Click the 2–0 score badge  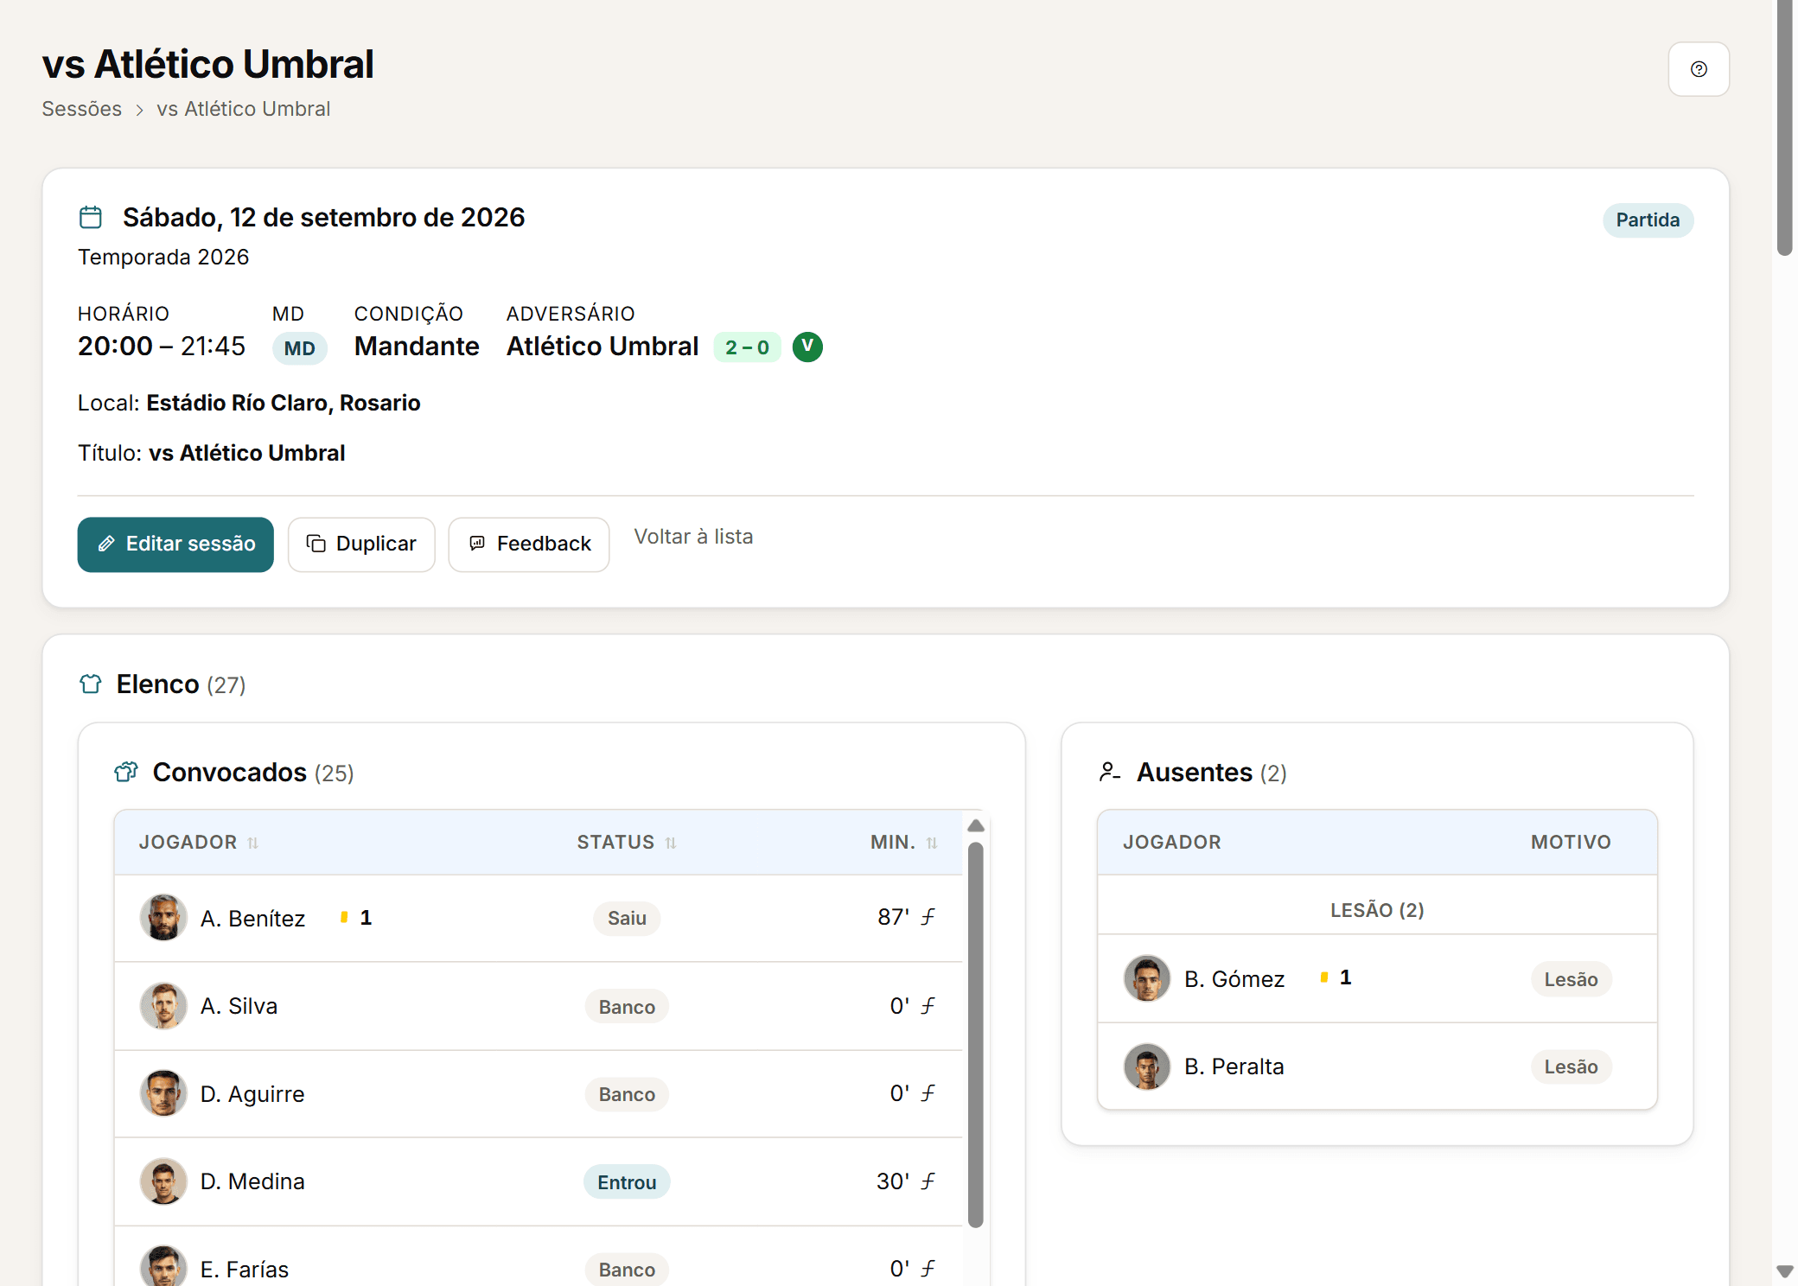click(747, 347)
